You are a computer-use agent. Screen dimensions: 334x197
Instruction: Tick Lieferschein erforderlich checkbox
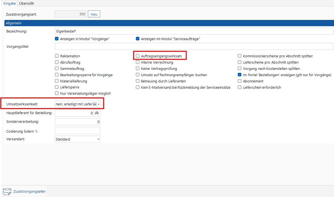pyautogui.click(x=240, y=87)
